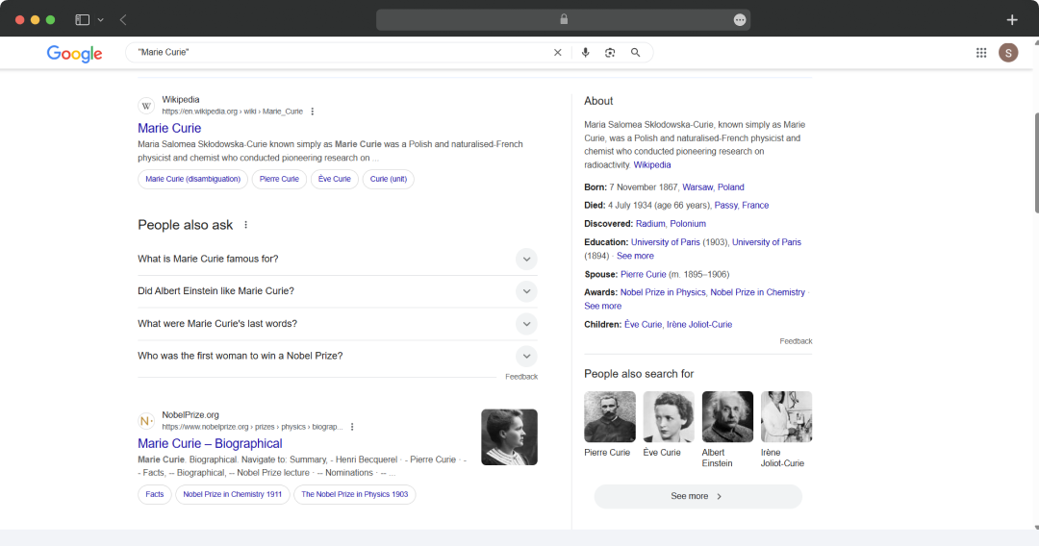Click the Google logo
Viewport: 1039px width, 546px height.
point(74,54)
